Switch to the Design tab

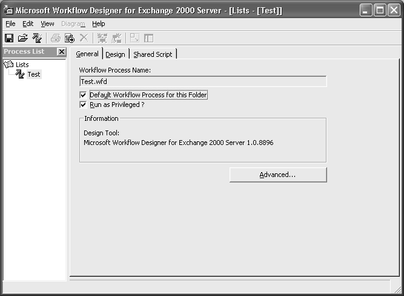(x=115, y=54)
